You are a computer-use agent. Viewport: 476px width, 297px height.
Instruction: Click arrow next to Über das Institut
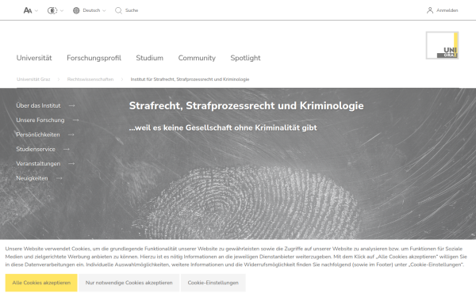(71, 106)
